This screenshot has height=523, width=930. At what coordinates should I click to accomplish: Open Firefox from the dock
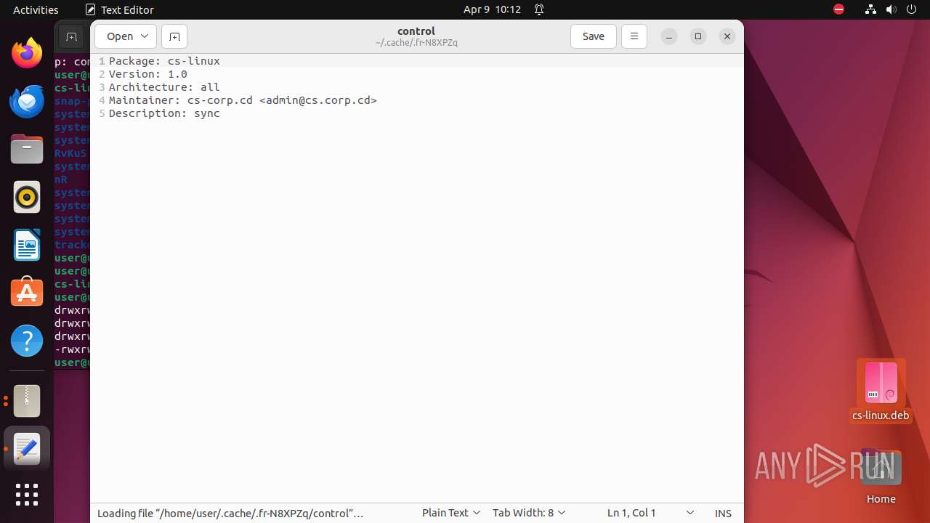coord(27,53)
